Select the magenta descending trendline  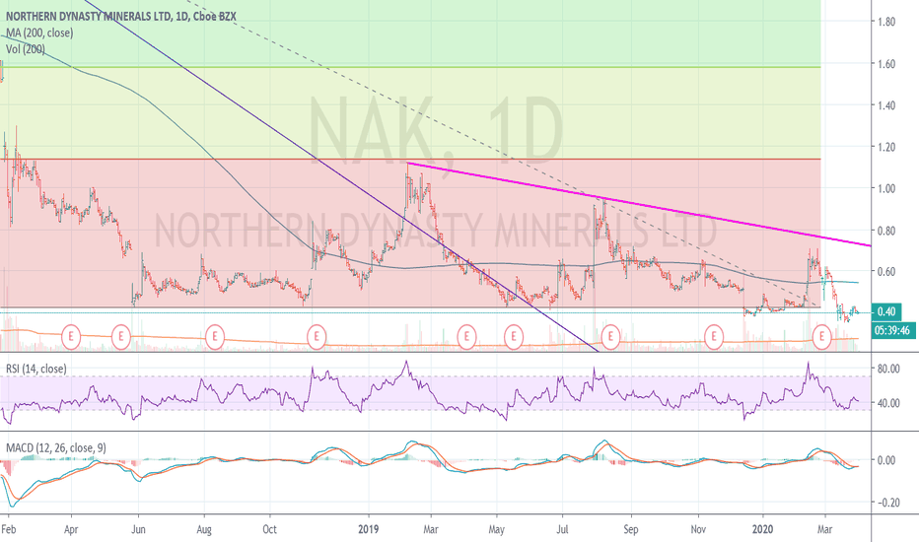639,204
